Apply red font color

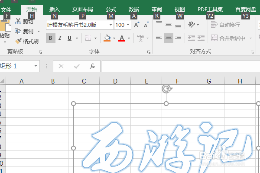point(122,38)
